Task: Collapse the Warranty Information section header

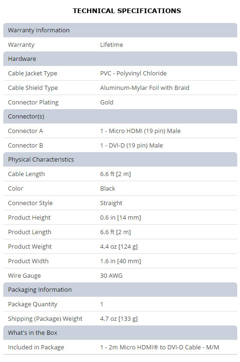Action: [x=120, y=30]
